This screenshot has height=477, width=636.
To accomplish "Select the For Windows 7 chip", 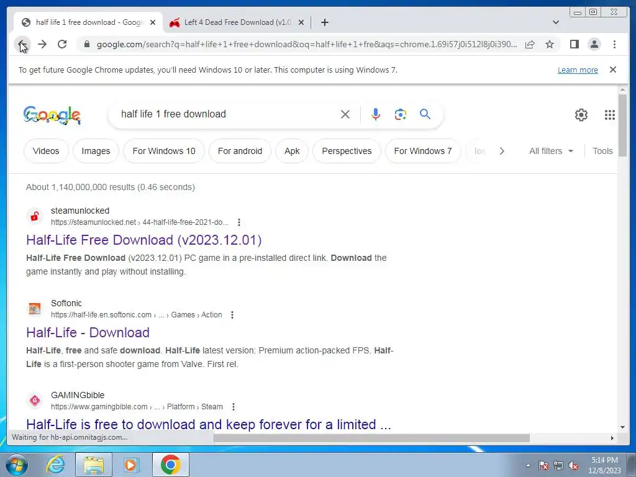I will coord(422,151).
